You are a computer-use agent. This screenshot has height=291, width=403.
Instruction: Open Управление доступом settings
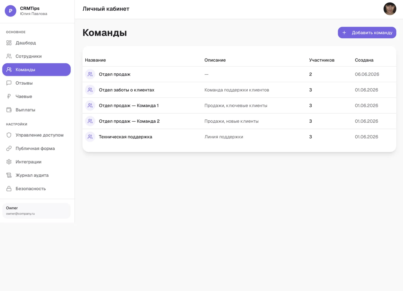[37, 135]
